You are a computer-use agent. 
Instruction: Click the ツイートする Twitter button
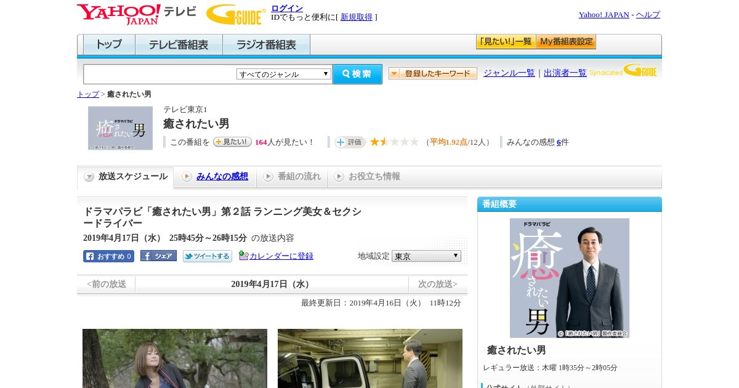(208, 256)
